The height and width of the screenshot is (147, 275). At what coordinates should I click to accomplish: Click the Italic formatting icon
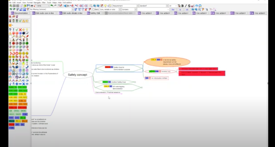coord(185,6)
